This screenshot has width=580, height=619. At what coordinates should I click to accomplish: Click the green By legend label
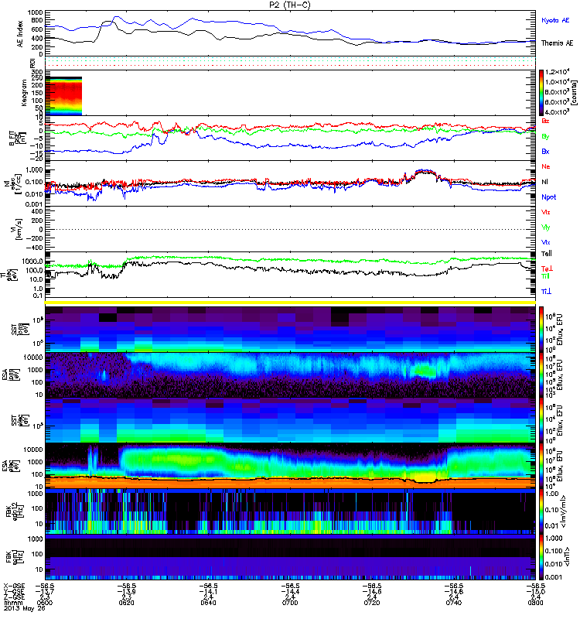pos(545,137)
